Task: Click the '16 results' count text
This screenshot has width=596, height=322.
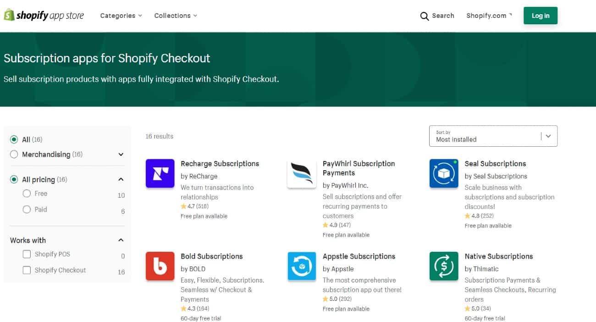Action: (159, 136)
